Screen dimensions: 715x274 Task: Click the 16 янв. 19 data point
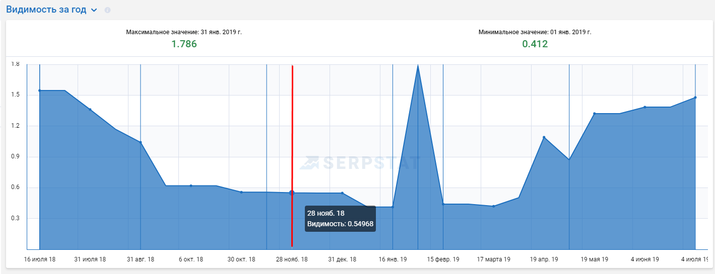(393, 207)
